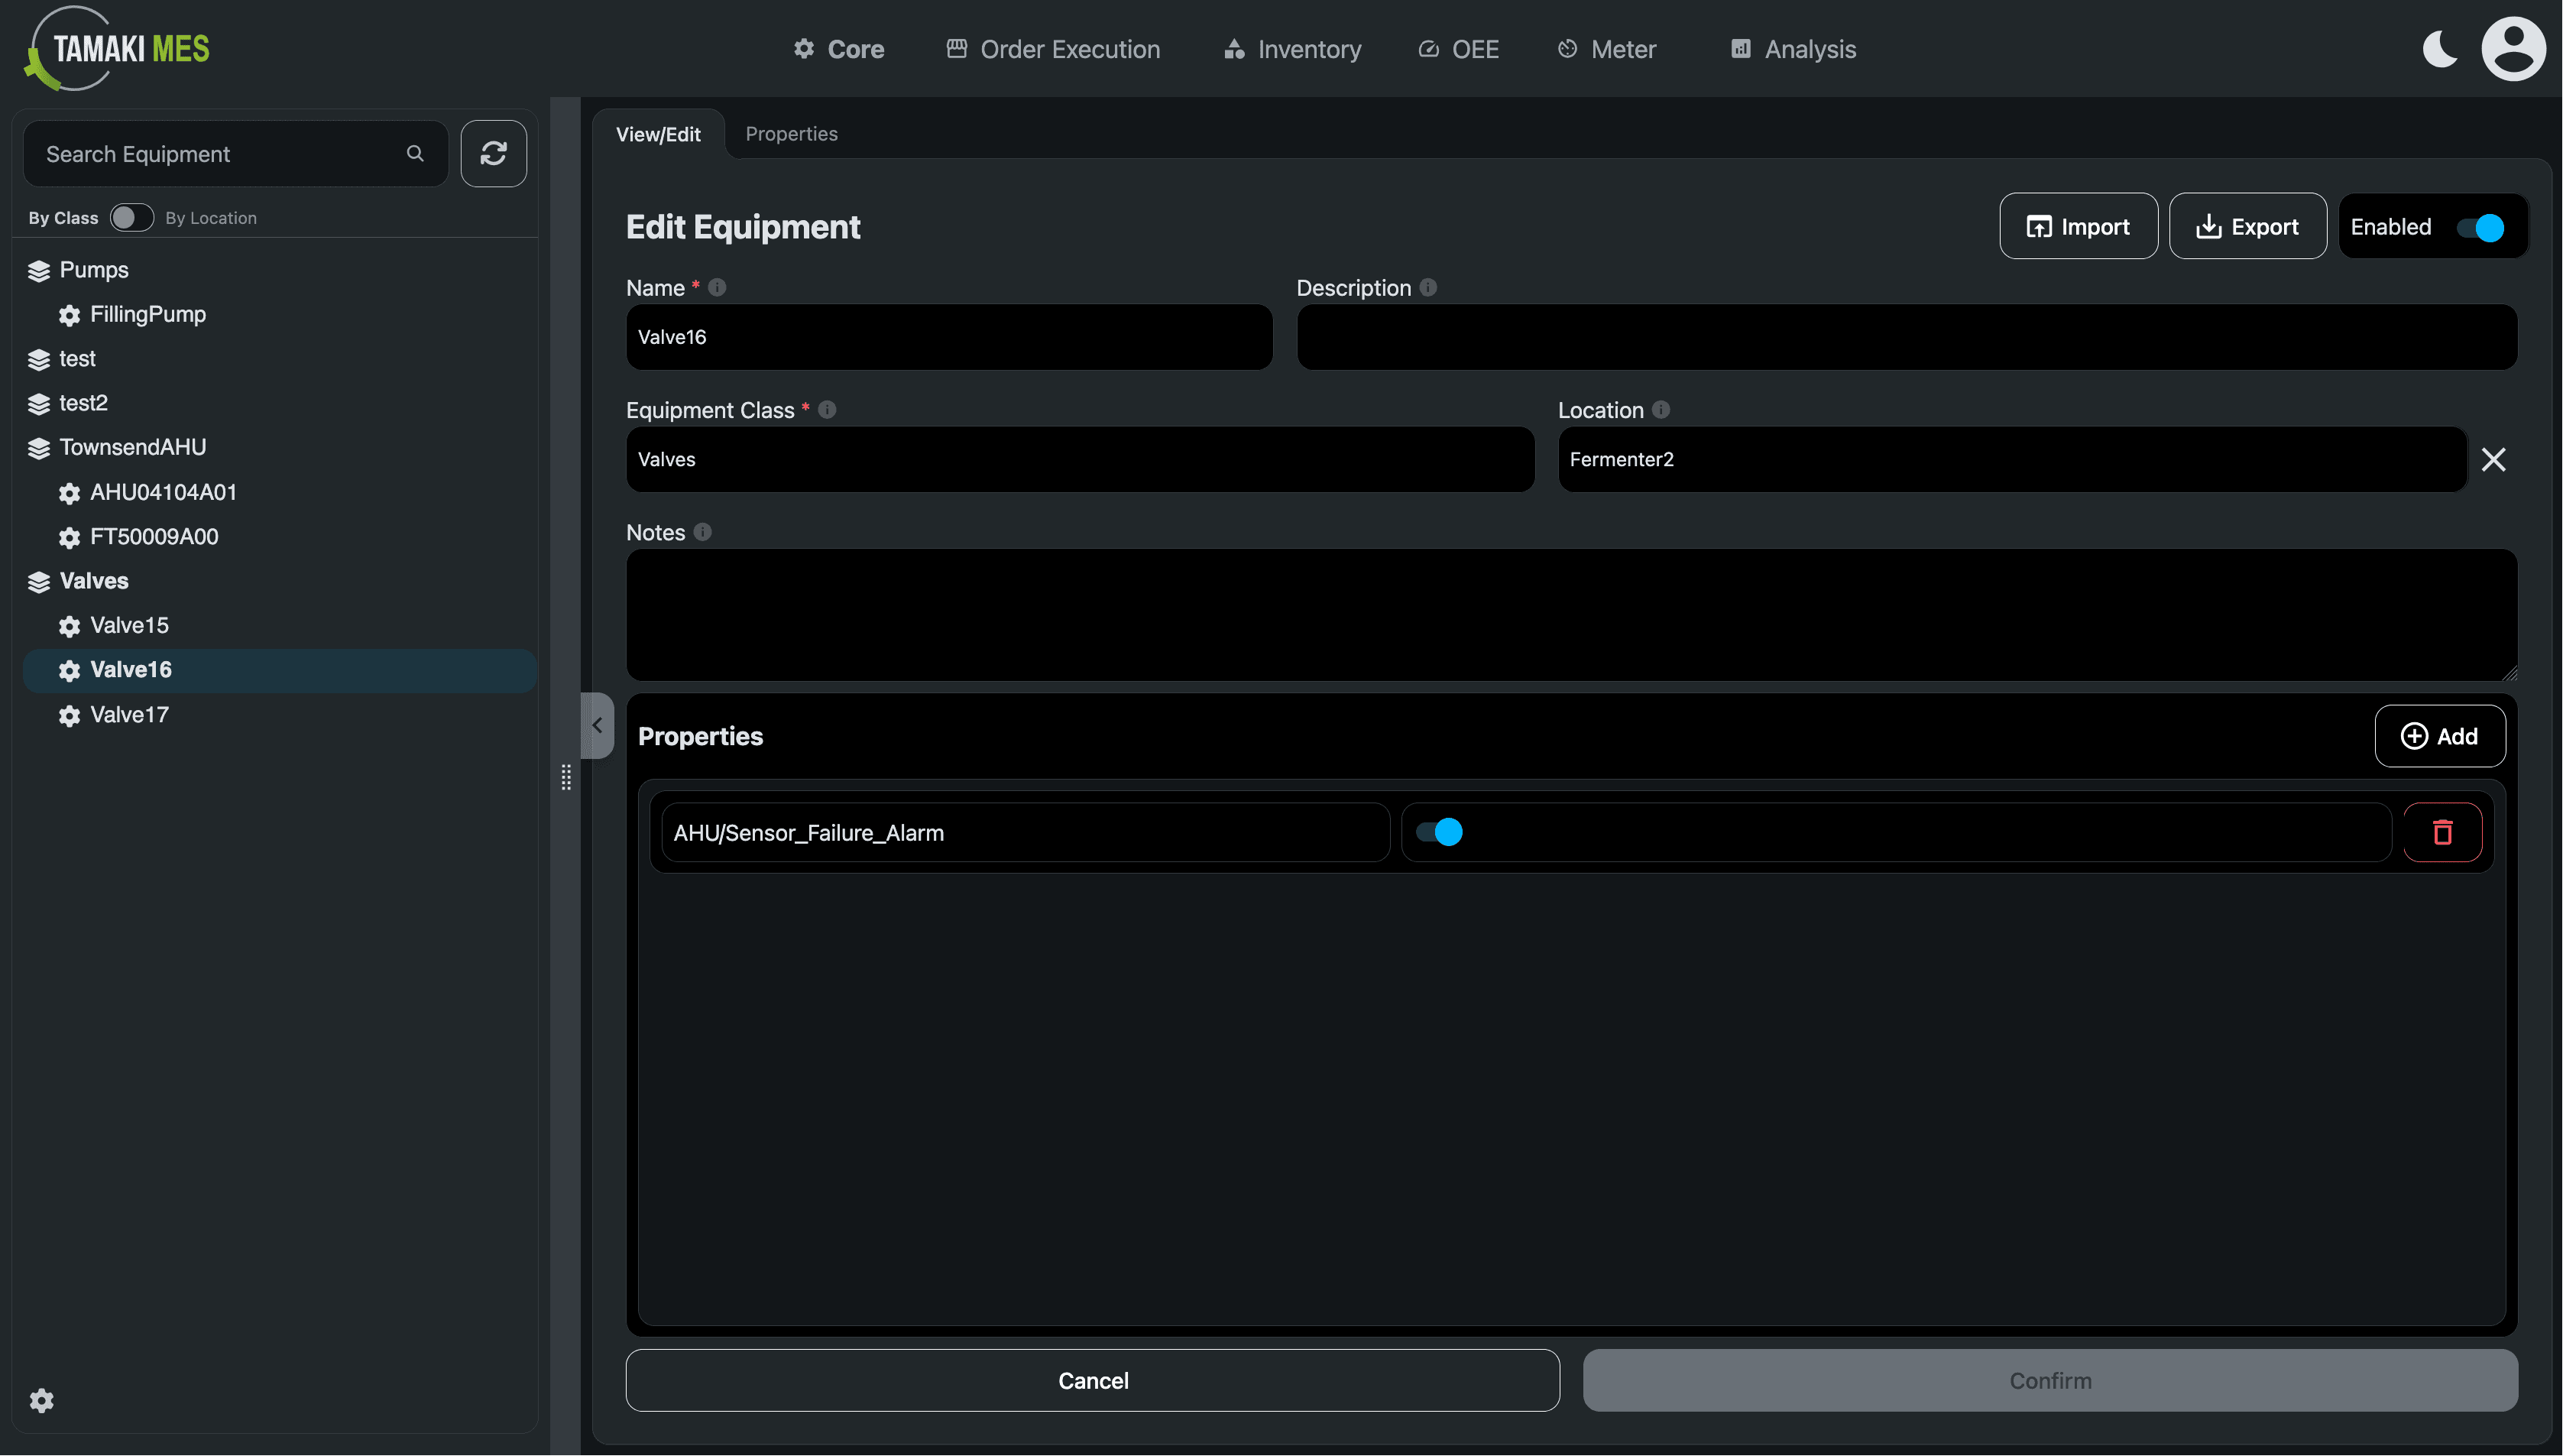Screen dimensions: 2563x1456
Task: Click the Description input field
Action: [x=1907, y=337]
